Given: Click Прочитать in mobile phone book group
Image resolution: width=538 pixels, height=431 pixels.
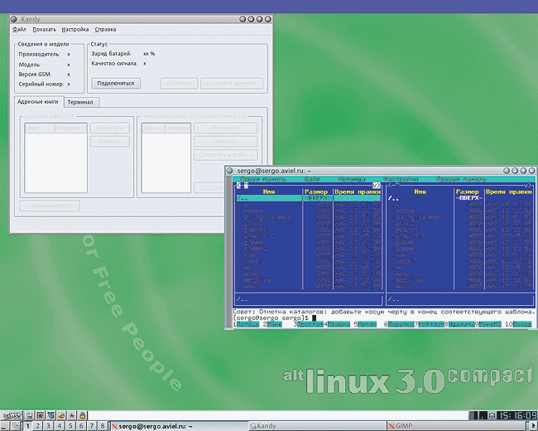Looking at the screenshot, I should click(x=225, y=128).
